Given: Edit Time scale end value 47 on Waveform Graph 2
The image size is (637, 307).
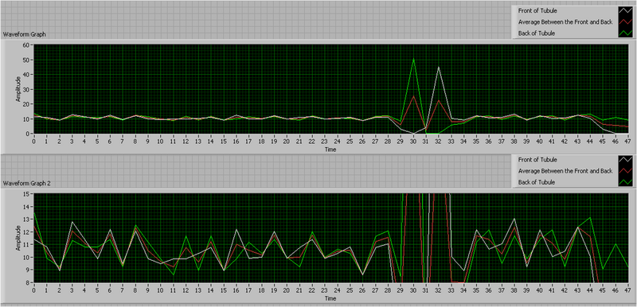Looking at the screenshot, I should click(x=628, y=291).
